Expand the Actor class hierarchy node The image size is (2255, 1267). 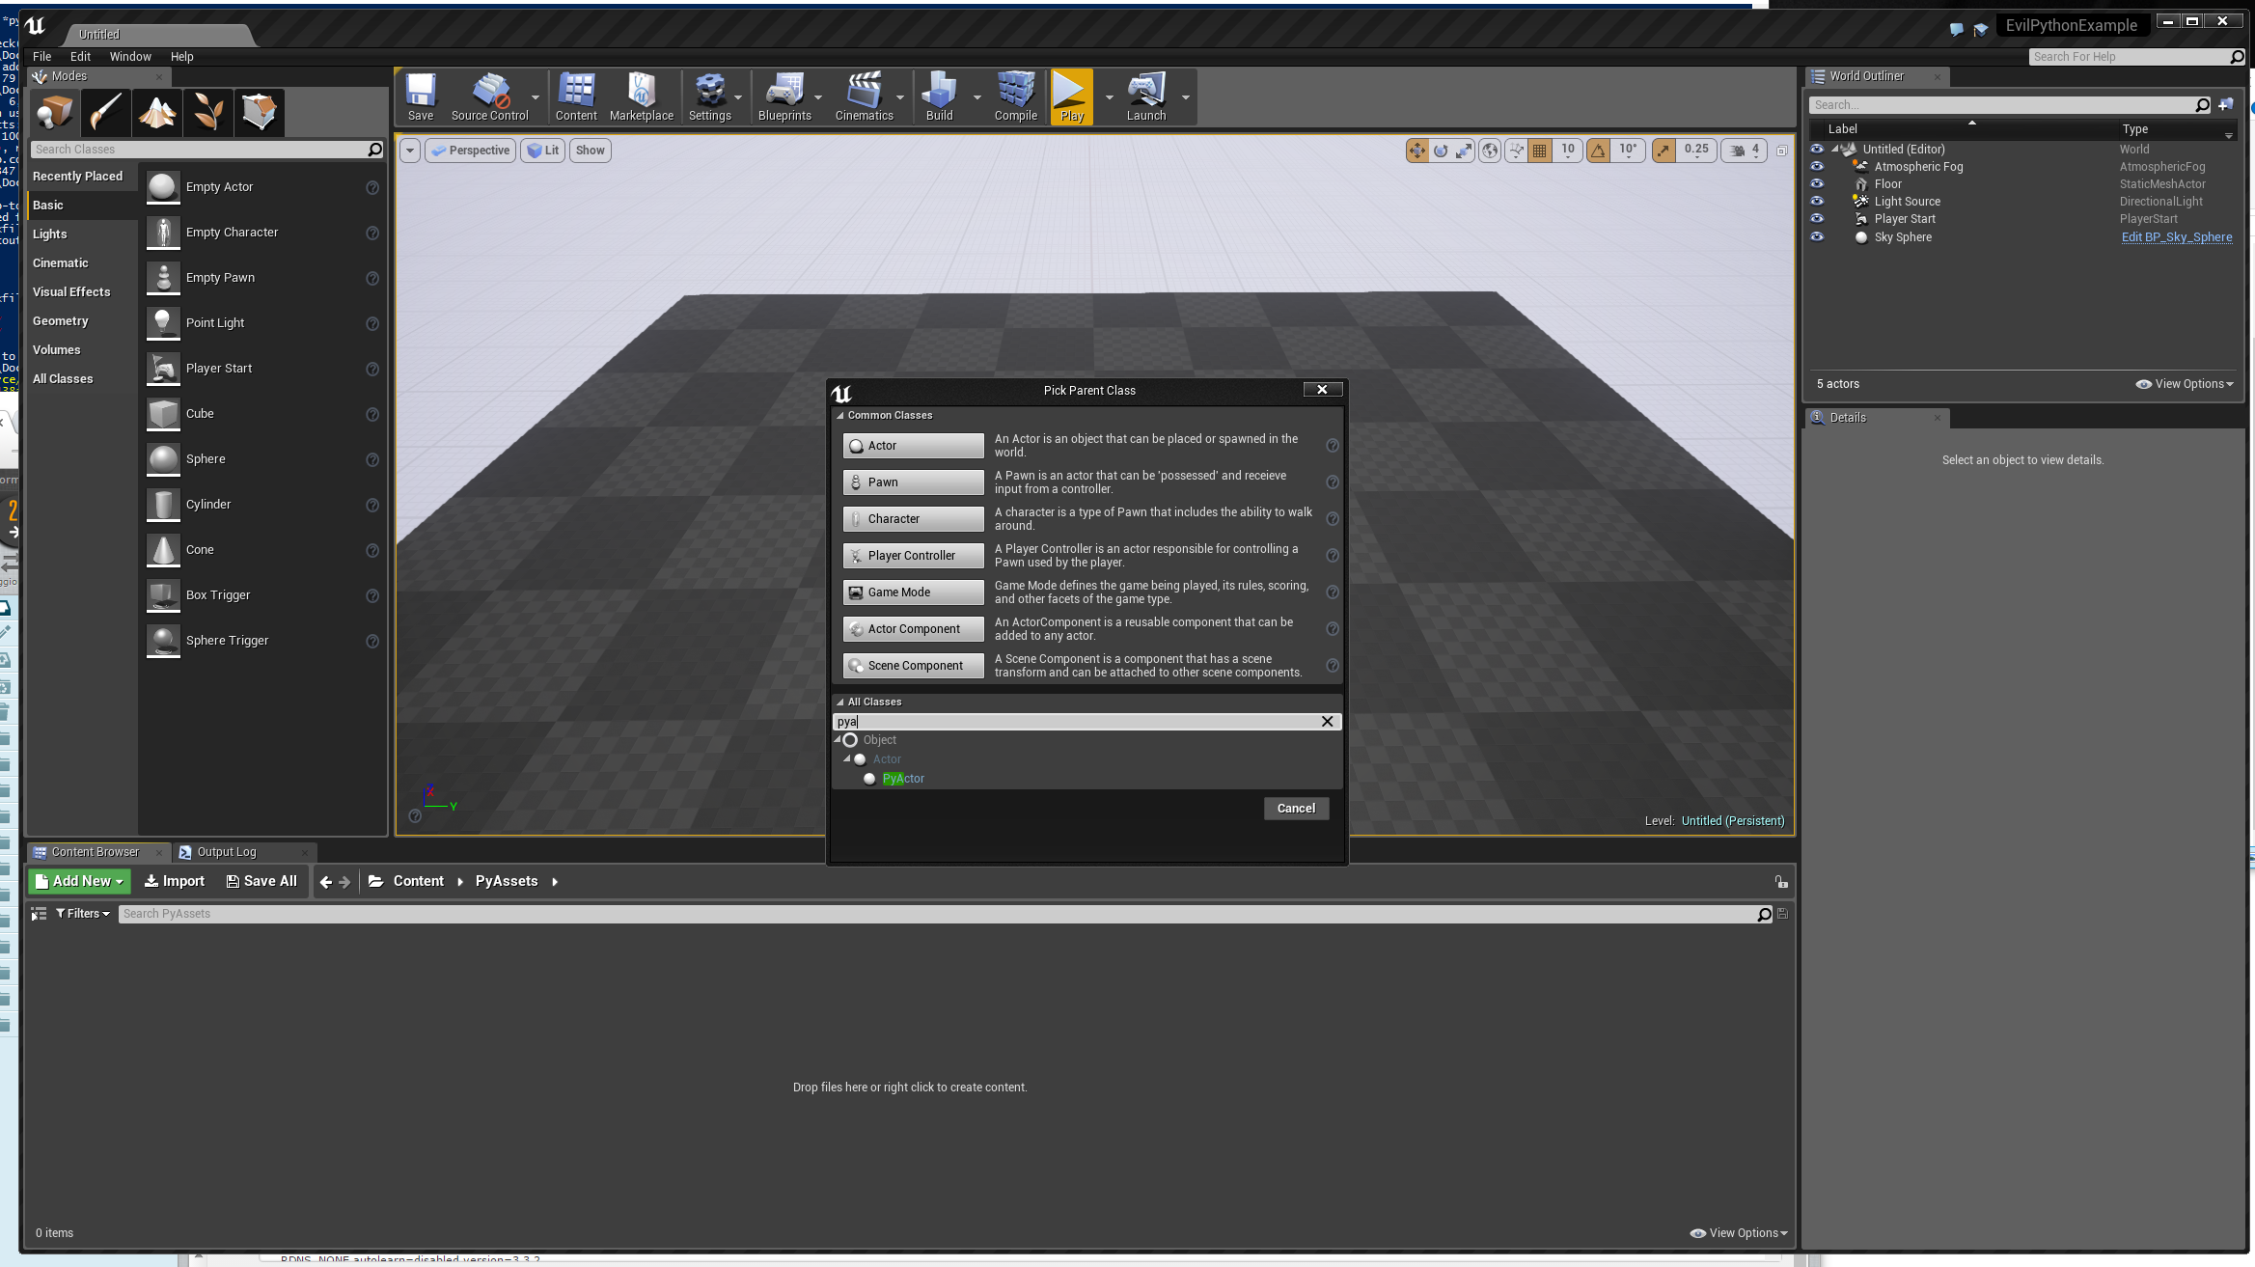click(847, 759)
